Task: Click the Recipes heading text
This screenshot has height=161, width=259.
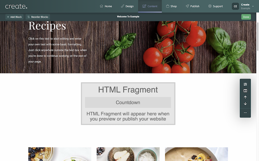Action: coord(47,26)
